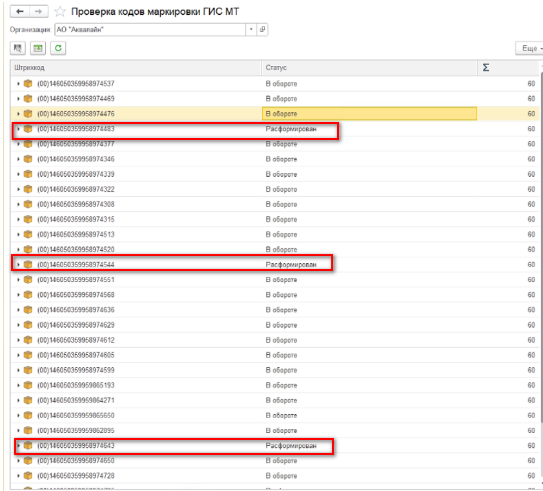This screenshot has width=543, height=491.
Task: Click the forward navigation arrow
Action: tap(39, 12)
